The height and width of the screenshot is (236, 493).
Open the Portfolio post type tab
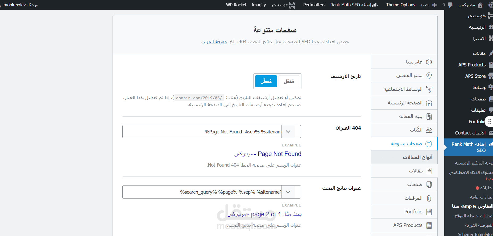tap(404, 212)
